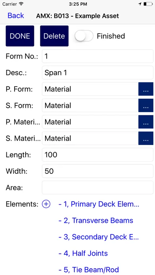Toggle the Finished switch
155x275 pixels.
(x=84, y=36)
